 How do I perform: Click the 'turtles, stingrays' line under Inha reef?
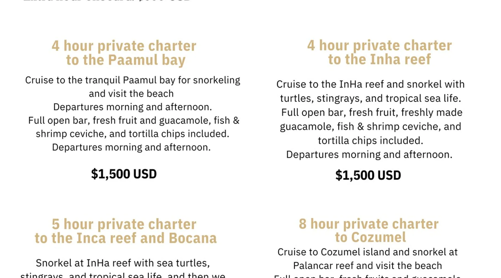pos(370,98)
